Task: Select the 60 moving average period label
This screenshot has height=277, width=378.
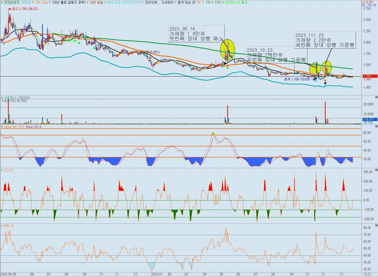Action: coord(199,2)
